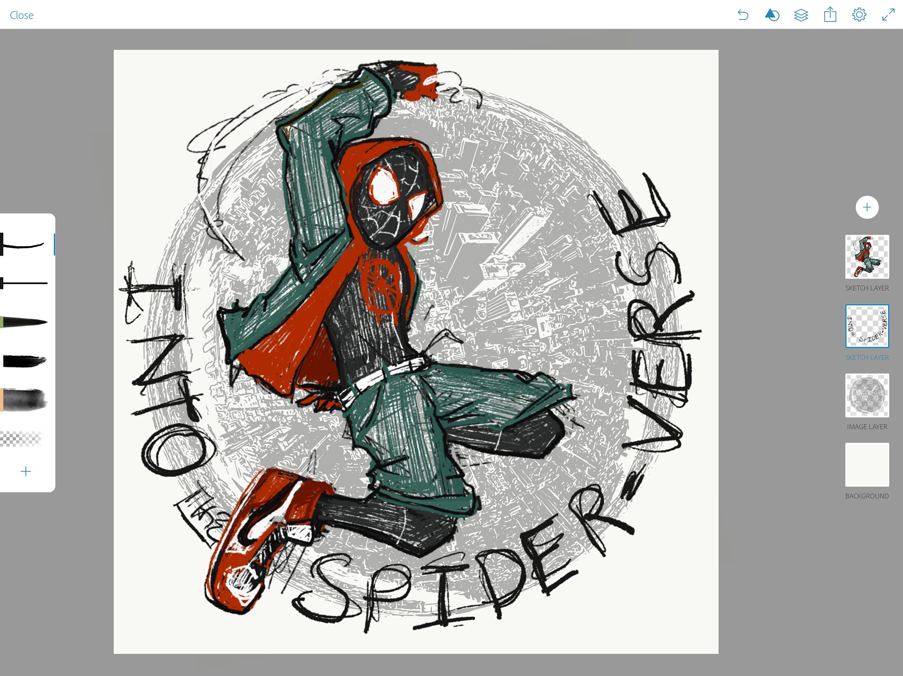The width and height of the screenshot is (903, 676).
Task: Select the green marker brush
Action: [x=24, y=322]
